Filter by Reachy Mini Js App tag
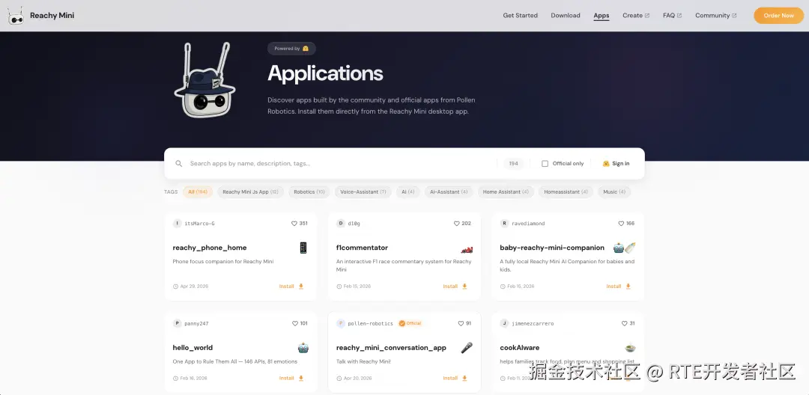 (250, 192)
